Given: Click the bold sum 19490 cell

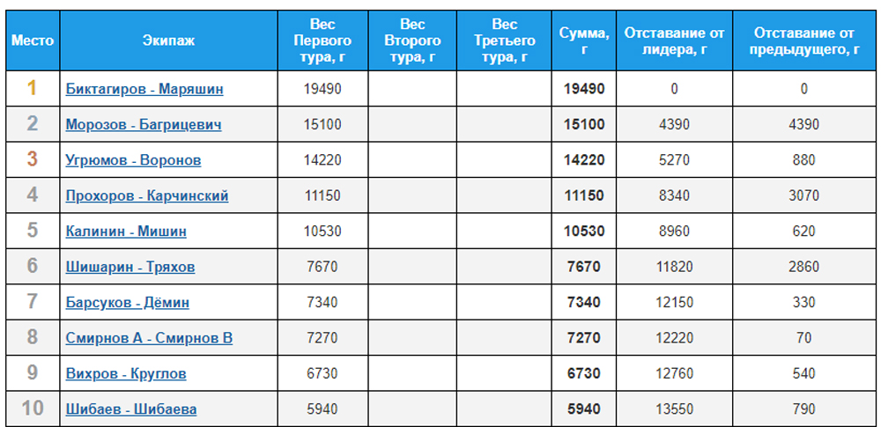Looking at the screenshot, I should [584, 89].
